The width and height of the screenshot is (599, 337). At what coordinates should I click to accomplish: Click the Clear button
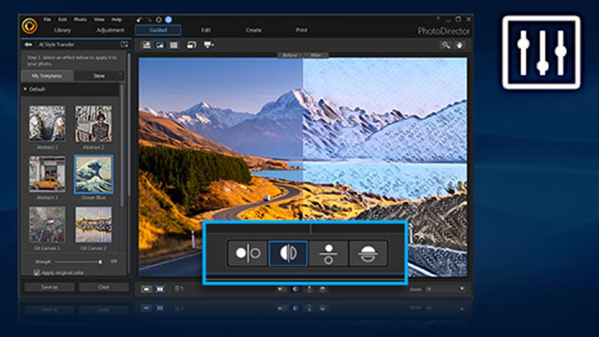point(104,287)
